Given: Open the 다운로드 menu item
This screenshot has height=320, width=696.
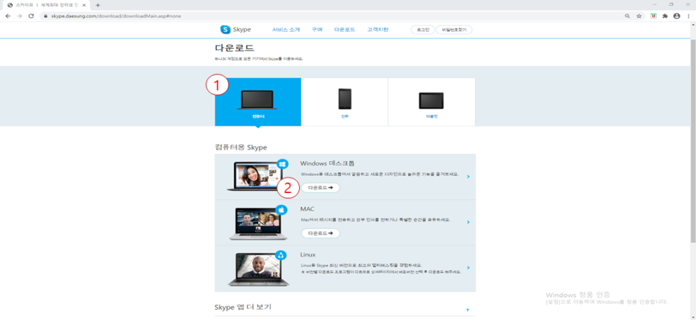Looking at the screenshot, I should (345, 30).
